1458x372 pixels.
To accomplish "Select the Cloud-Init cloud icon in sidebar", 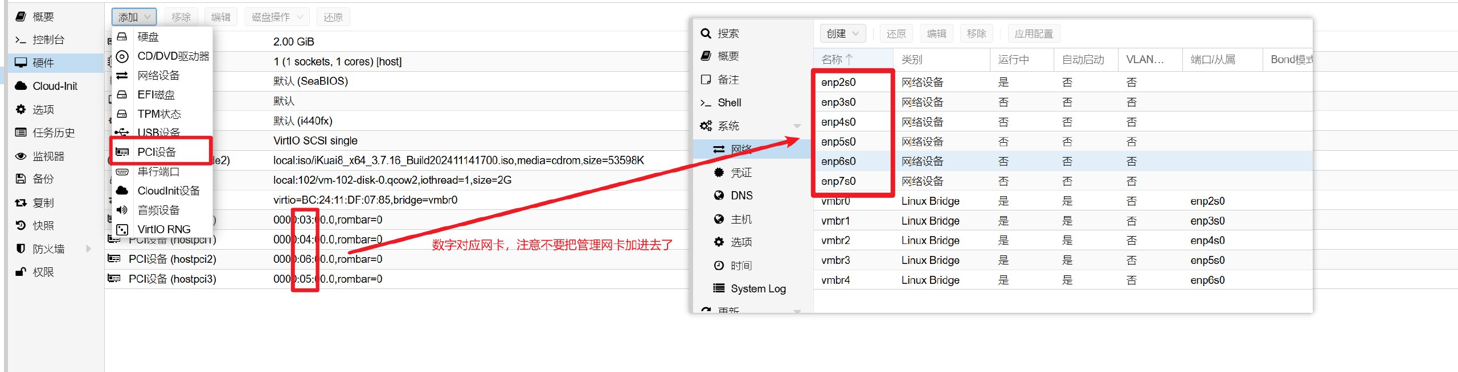I will (21, 86).
